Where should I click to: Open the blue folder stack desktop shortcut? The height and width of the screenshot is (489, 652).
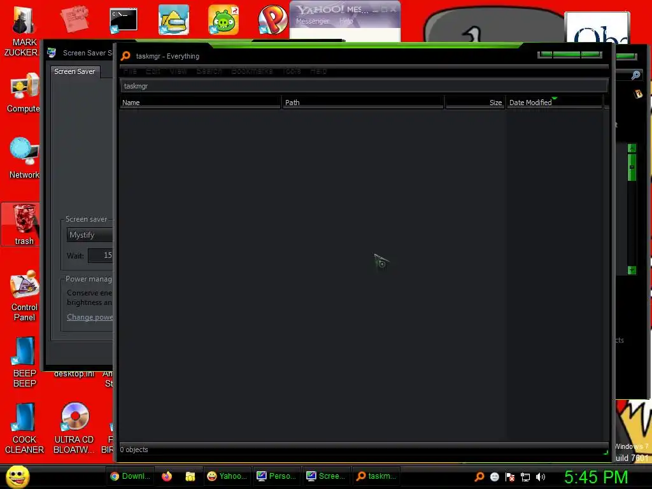(x=173, y=20)
